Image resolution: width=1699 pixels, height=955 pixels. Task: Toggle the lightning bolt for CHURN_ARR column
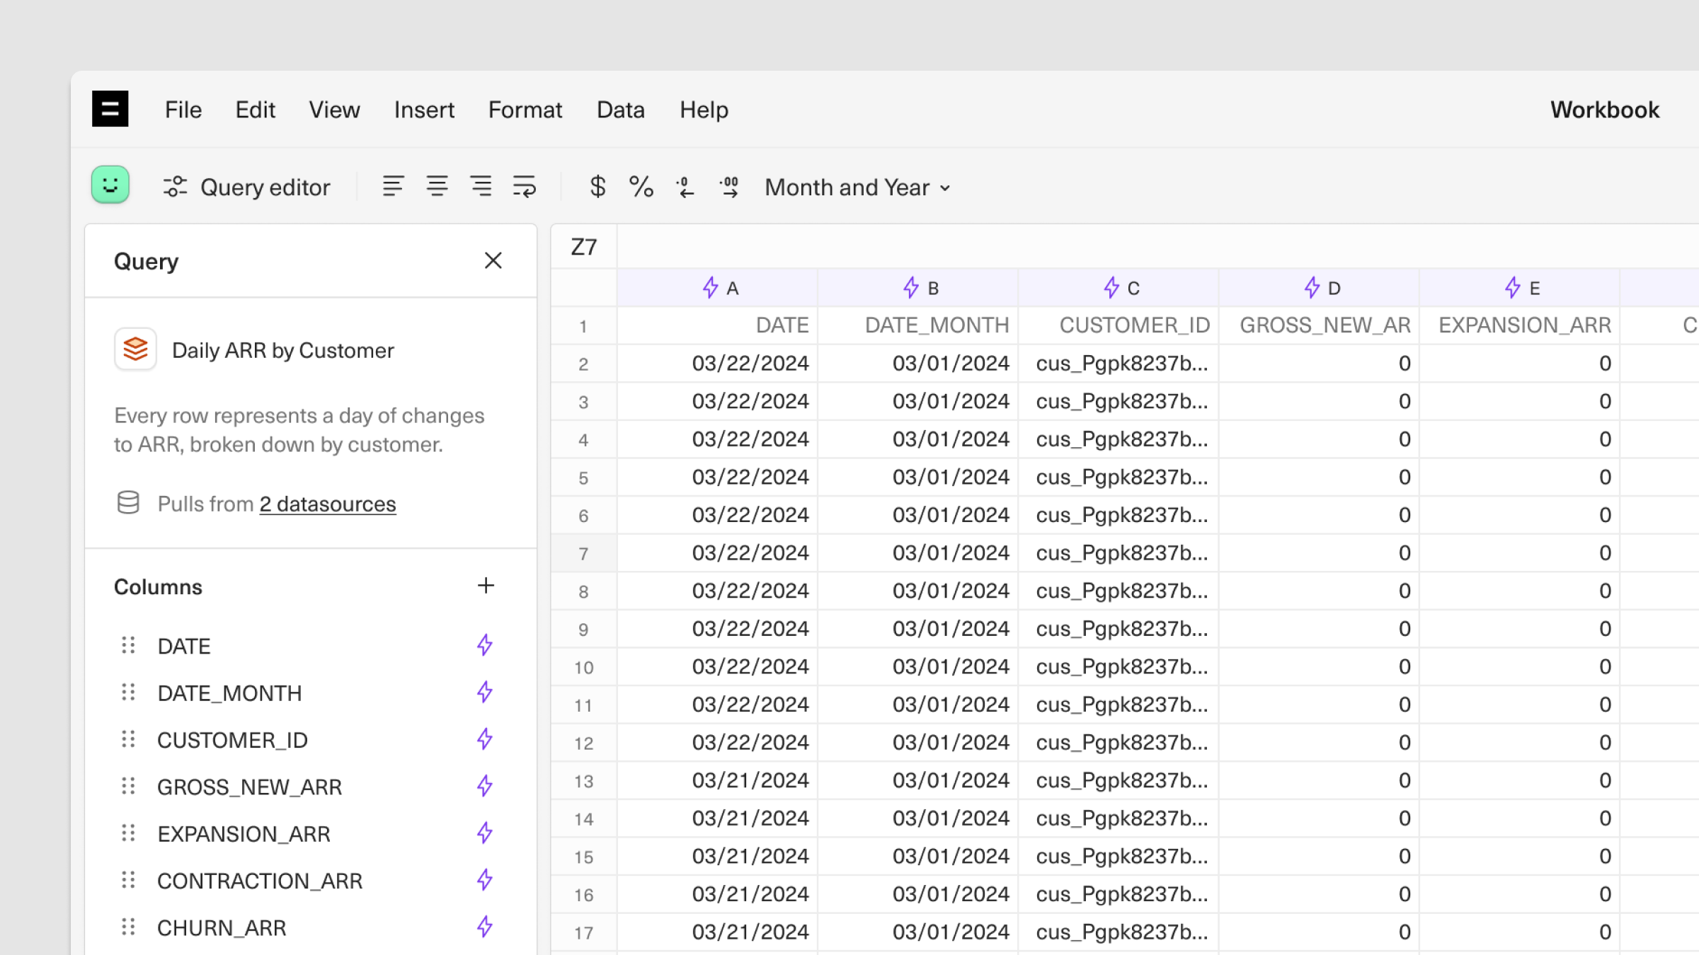tap(485, 927)
